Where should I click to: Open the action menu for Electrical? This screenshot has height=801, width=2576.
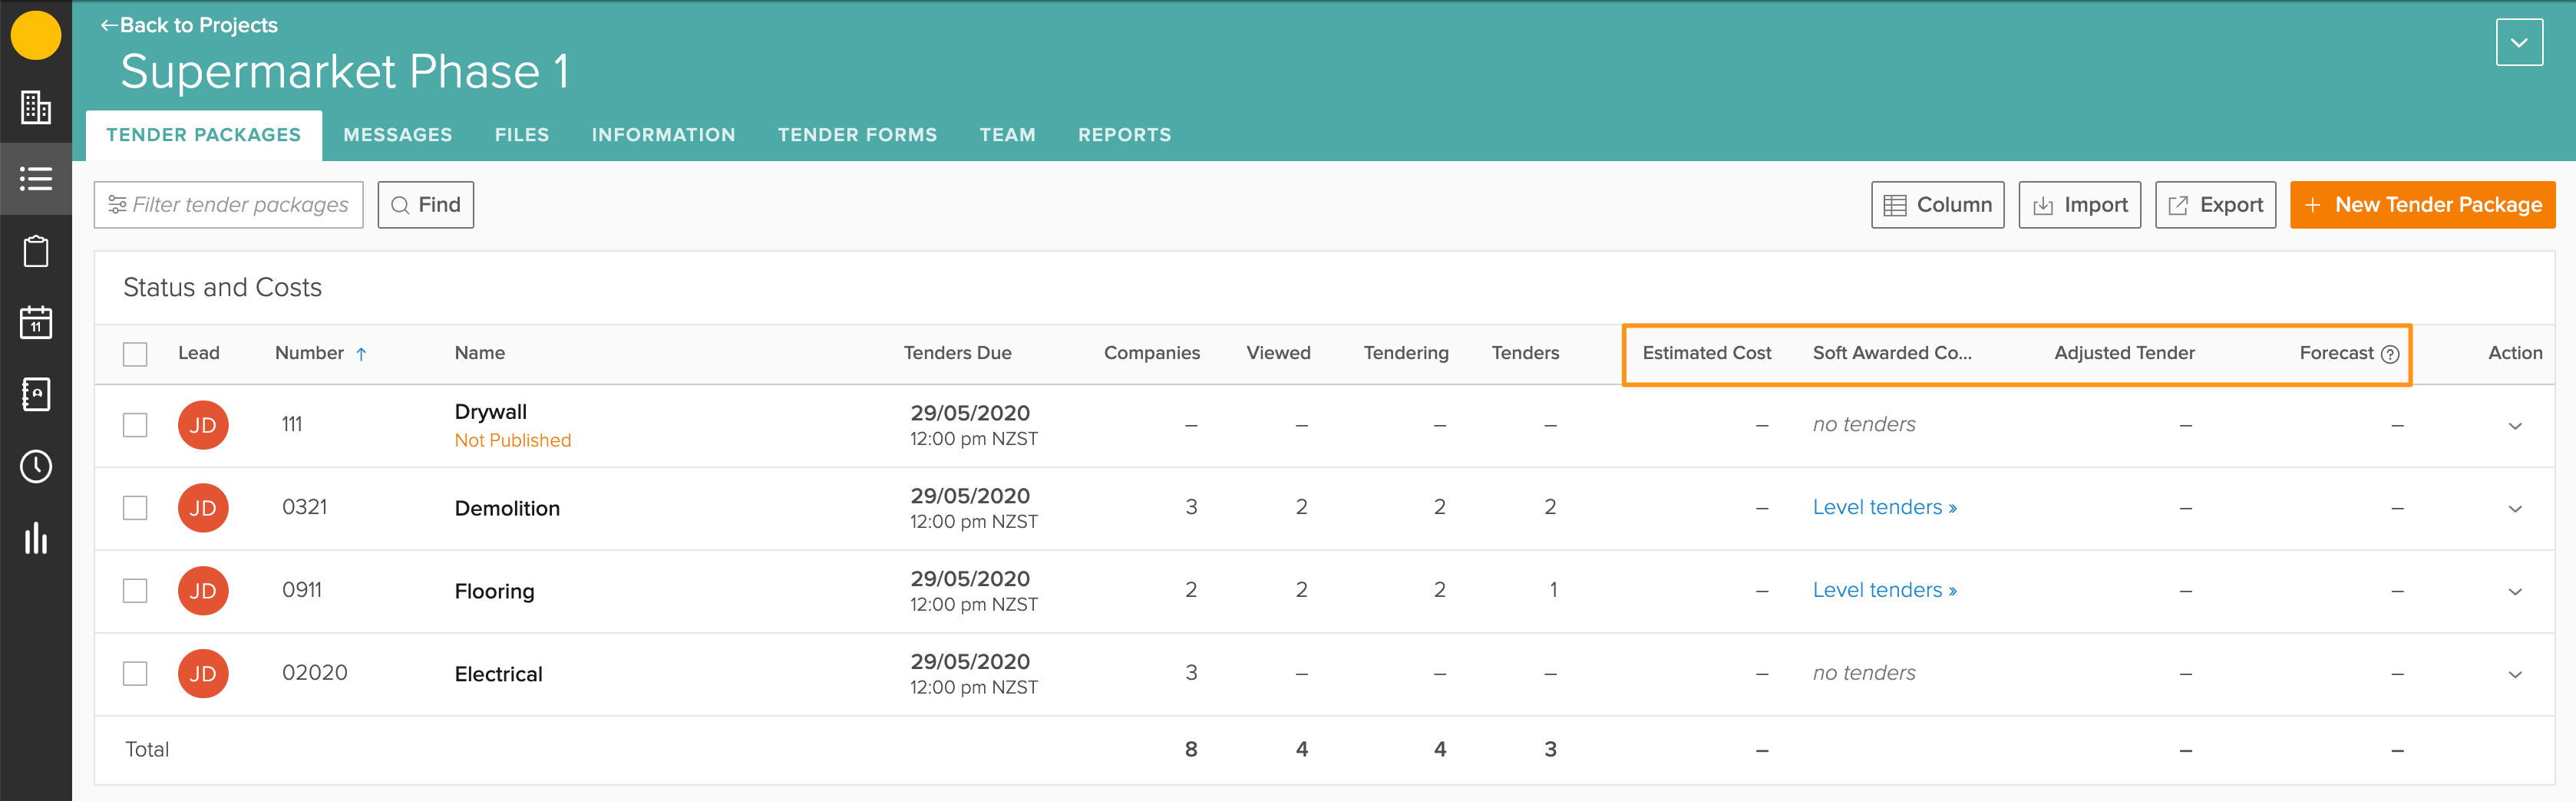pyautogui.click(x=2515, y=675)
